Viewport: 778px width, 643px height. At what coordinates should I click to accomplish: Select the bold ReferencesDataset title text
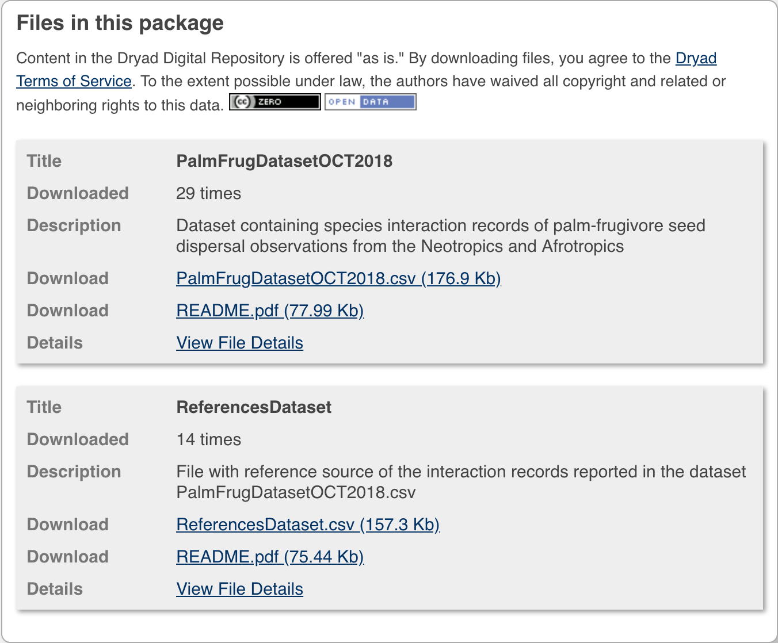254,407
